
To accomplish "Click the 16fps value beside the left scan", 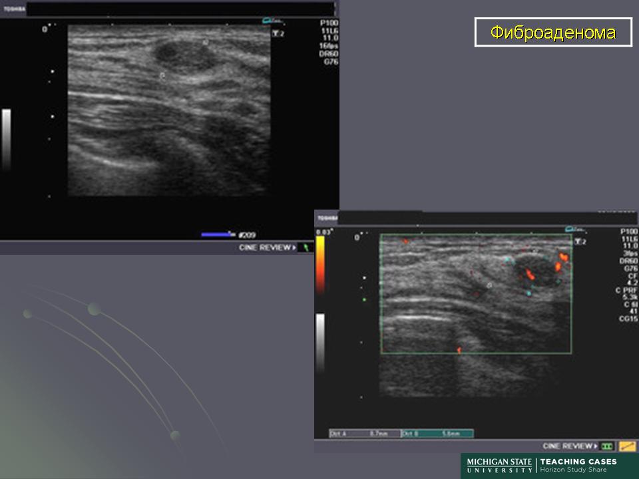I will tap(328, 46).
